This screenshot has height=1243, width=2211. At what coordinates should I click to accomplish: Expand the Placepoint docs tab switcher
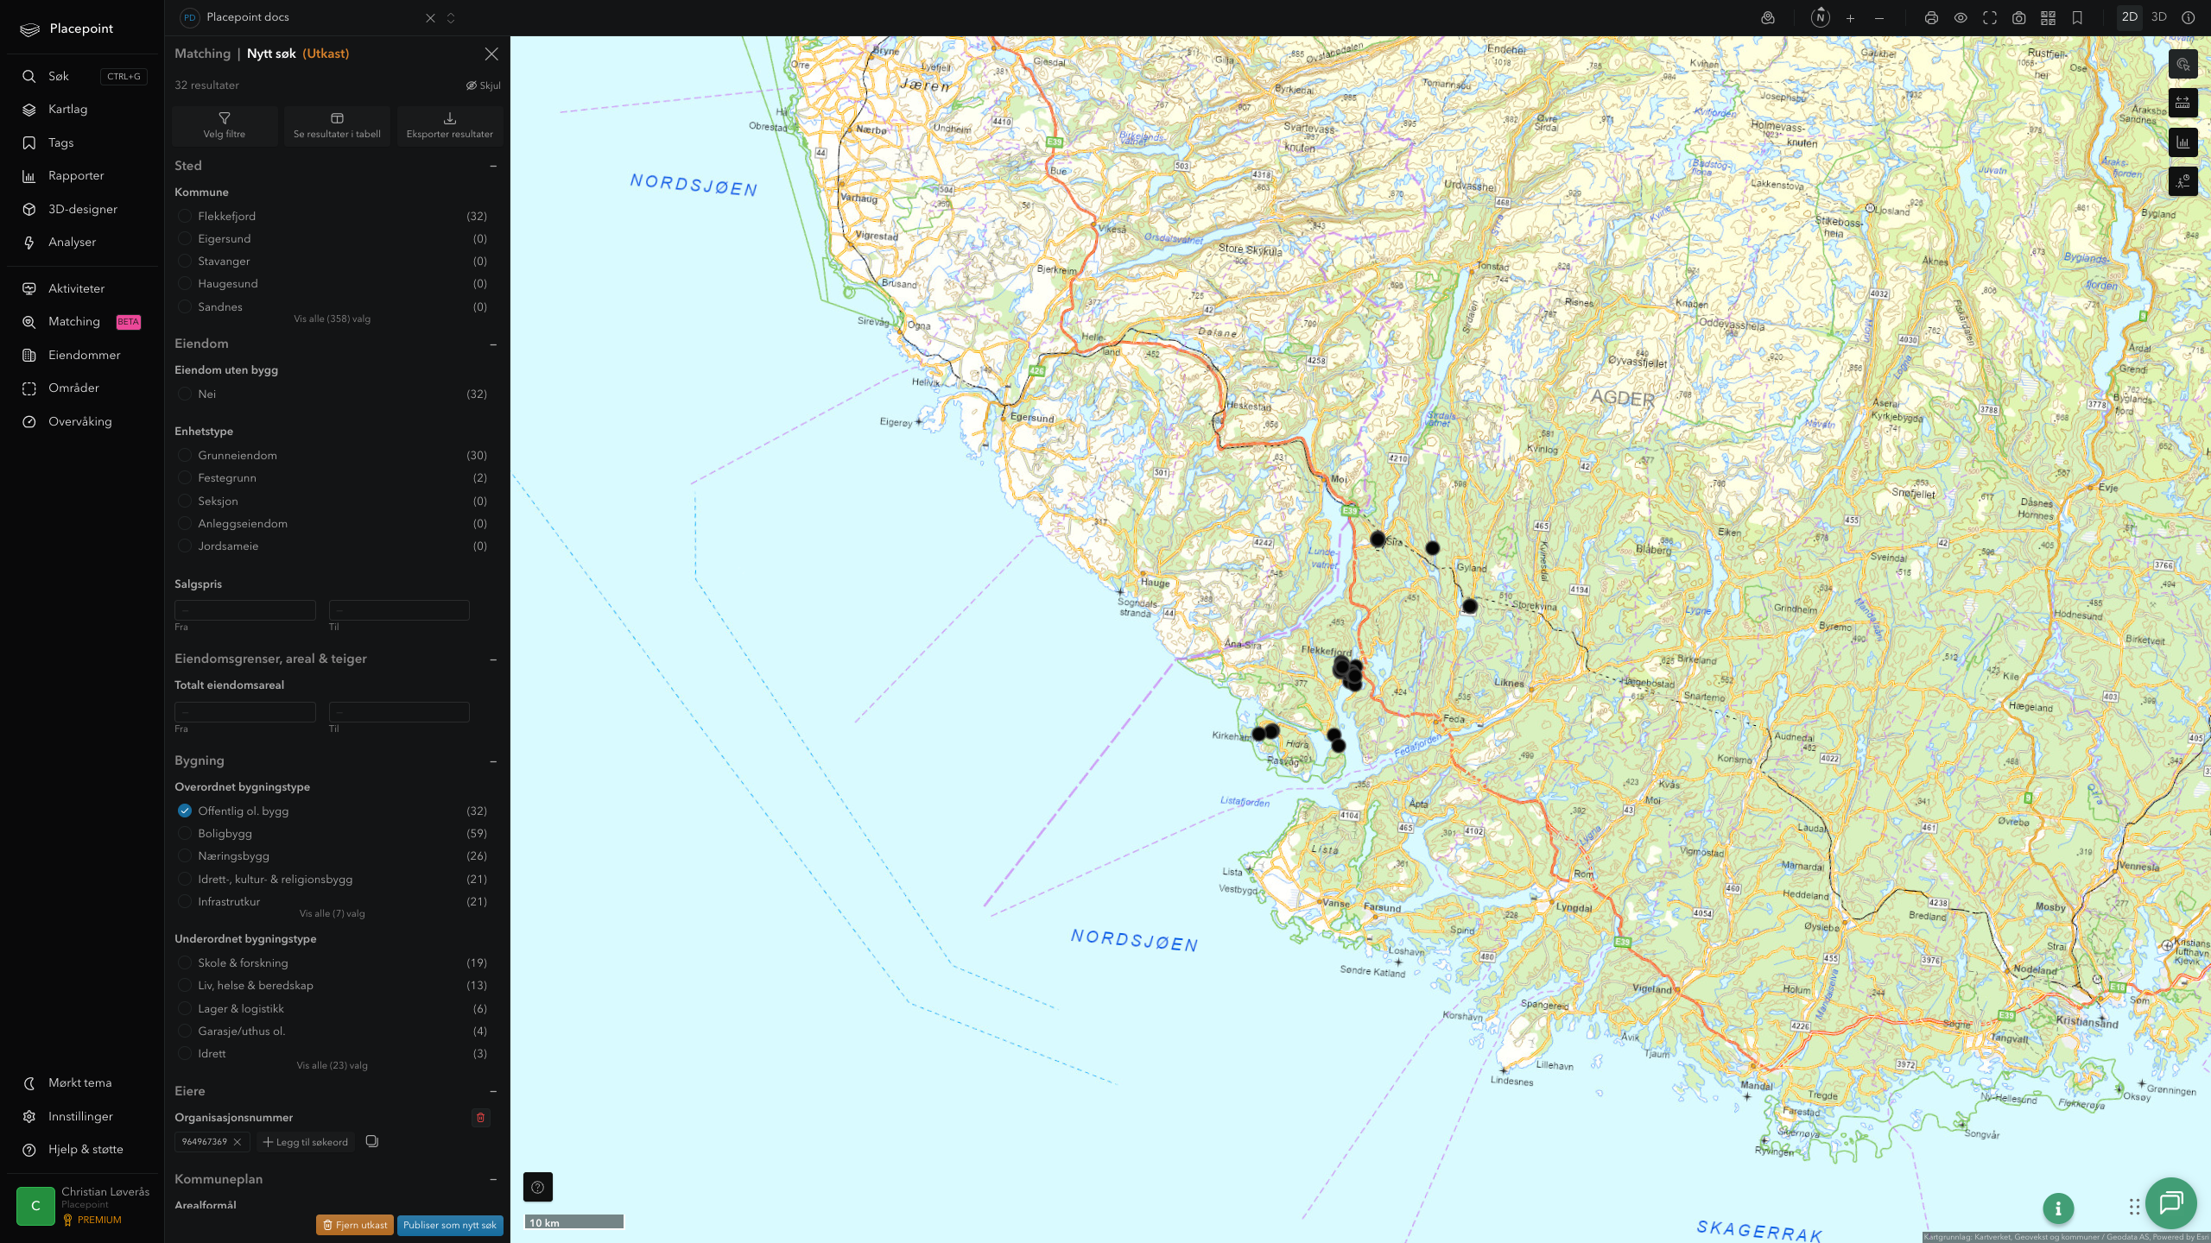pyautogui.click(x=451, y=18)
